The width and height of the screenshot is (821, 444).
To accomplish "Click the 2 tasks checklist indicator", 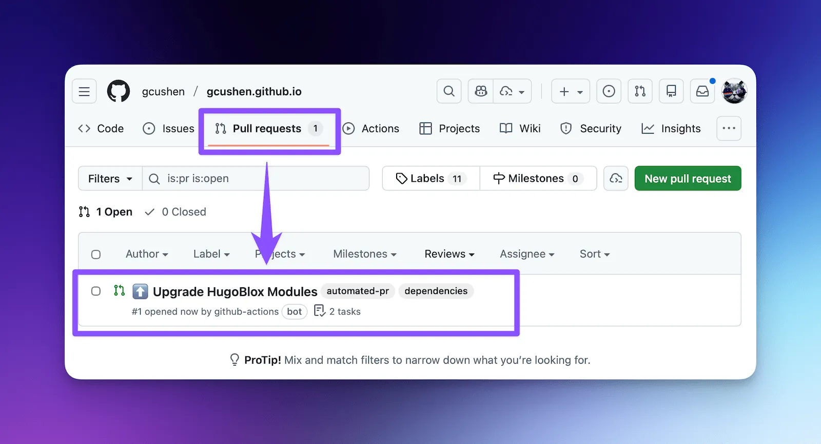I will pyautogui.click(x=337, y=311).
